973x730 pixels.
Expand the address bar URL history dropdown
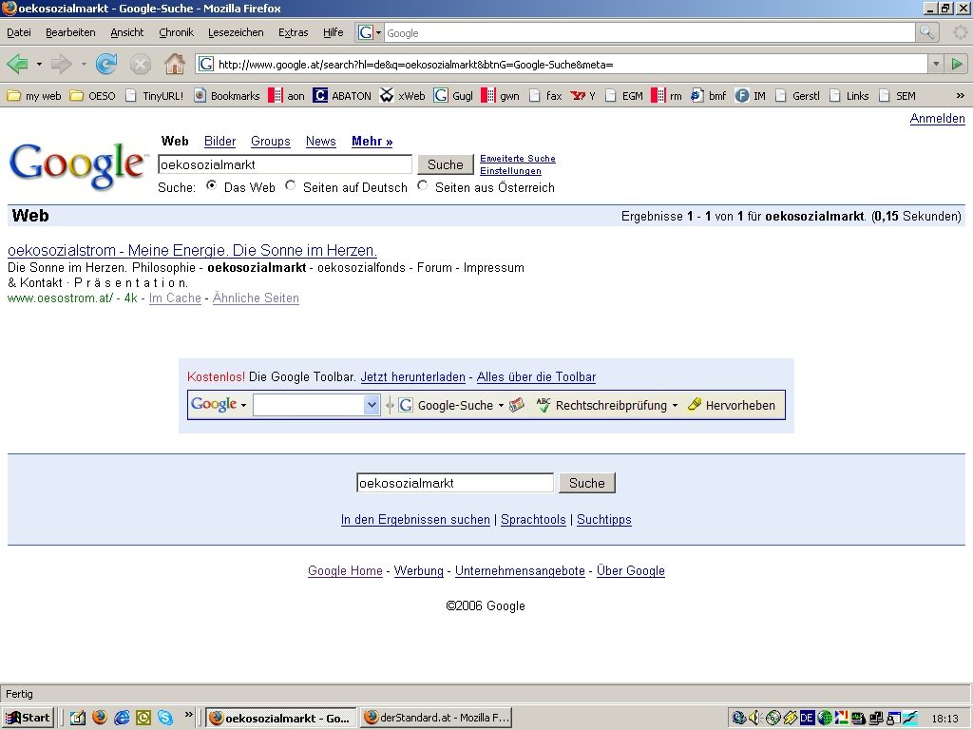936,64
